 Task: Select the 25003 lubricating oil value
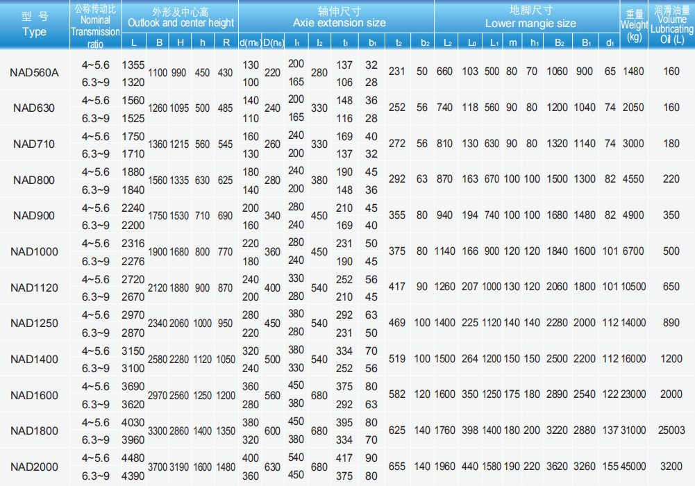coord(671,430)
